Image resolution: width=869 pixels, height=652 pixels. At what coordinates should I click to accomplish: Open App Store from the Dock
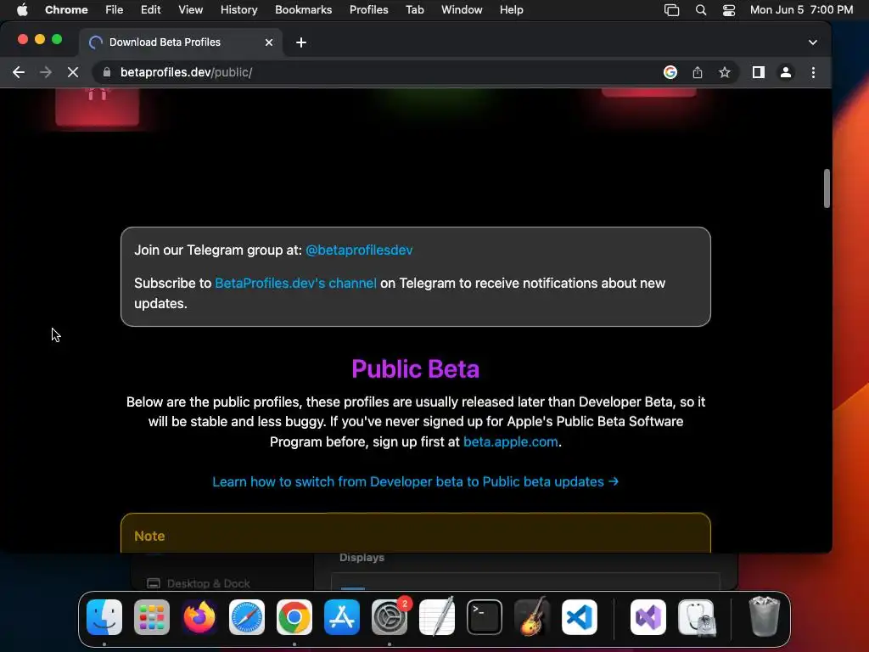(x=342, y=617)
